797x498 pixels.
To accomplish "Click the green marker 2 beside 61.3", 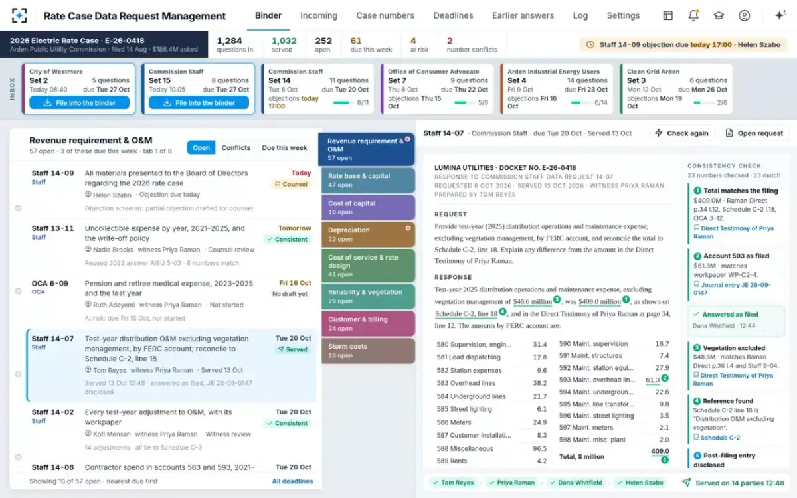I will pos(665,378).
